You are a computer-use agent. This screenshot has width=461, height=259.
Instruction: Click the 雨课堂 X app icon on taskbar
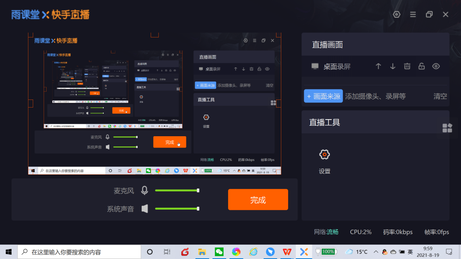tap(304, 252)
